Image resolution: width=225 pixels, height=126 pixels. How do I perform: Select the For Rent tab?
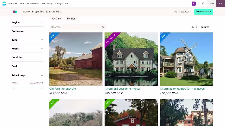72,18
